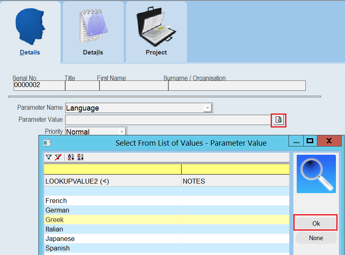Clear filter using the red-crossed funnel icon
This screenshot has height=255, width=345.
(58, 157)
